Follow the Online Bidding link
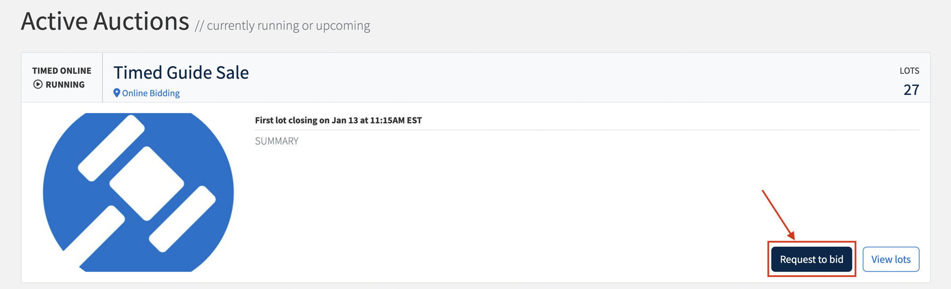Viewport: 951px width, 289px height. (151, 93)
